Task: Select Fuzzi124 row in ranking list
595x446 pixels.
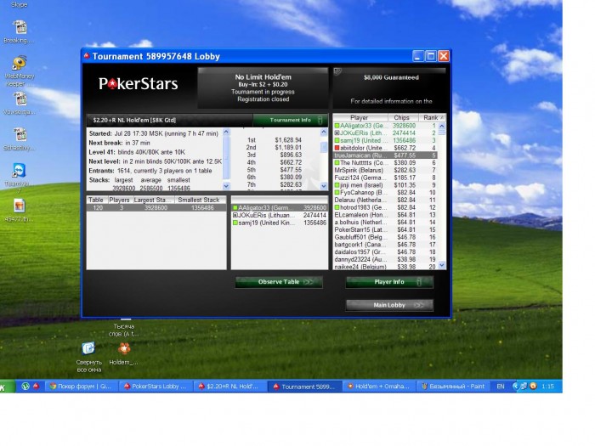Action: [385, 178]
